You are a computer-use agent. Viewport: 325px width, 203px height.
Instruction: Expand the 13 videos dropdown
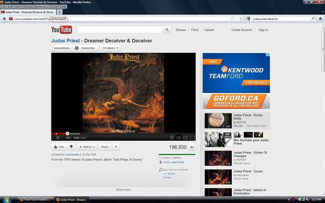[x=110, y=48]
